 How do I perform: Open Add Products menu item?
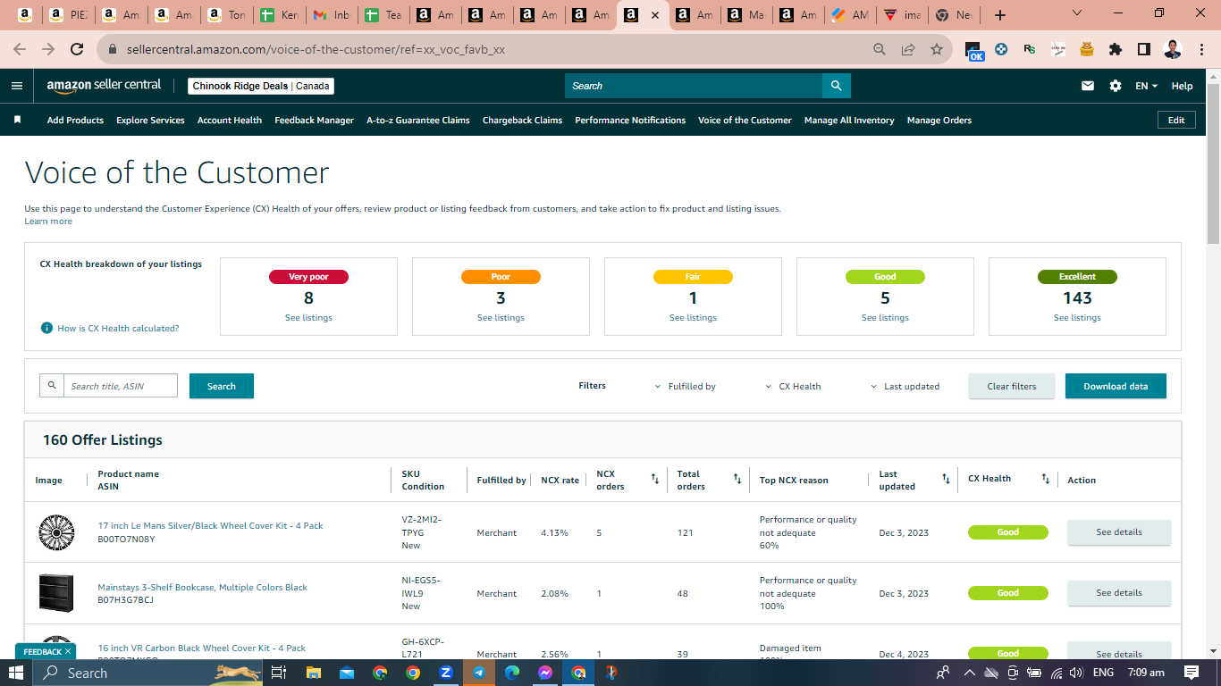pyautogui.click(x=75, y=120)
